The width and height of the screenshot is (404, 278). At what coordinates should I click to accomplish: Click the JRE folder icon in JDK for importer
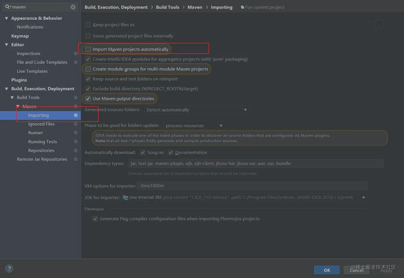coord(126,197)
